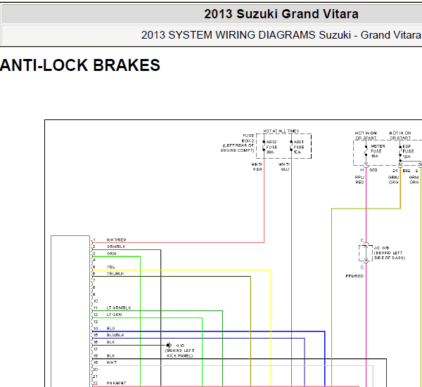Click the ground symbol next to G10
The width and height of the screenshot is (422, 387).
pyautogui.click(x=169, y=345)
